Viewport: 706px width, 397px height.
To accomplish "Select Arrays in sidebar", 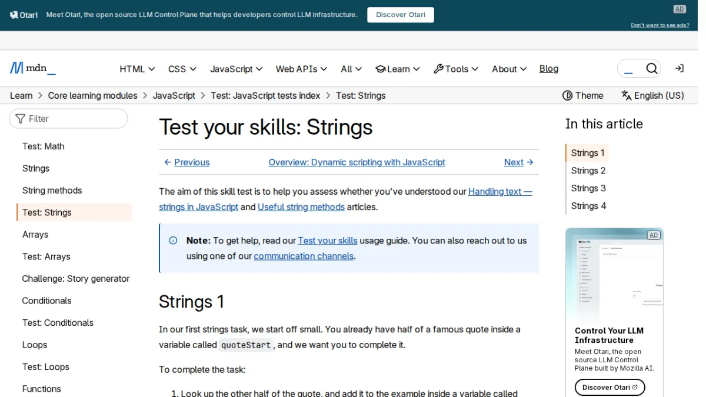I will tap(35, 235).
